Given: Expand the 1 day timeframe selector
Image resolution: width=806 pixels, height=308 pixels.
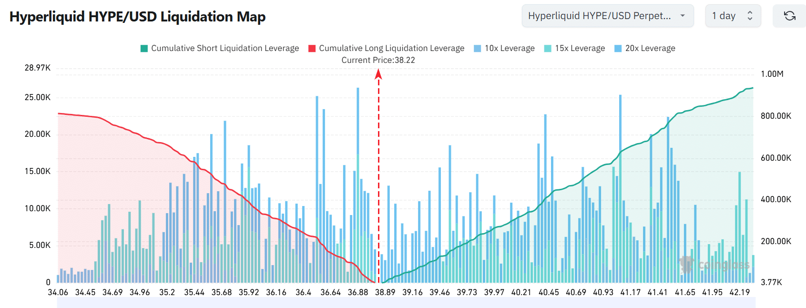Looking at the screenshot, I should [733, 16].
